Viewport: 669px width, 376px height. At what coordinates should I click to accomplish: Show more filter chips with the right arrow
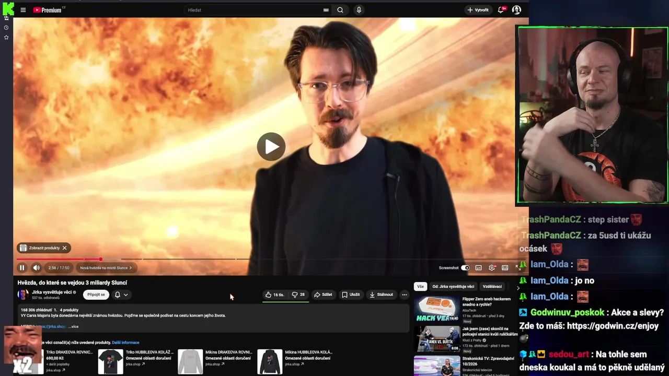pos(518,288)
